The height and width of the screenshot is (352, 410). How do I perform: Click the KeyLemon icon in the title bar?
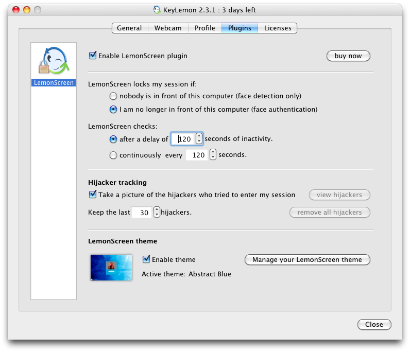pos(157,10)
